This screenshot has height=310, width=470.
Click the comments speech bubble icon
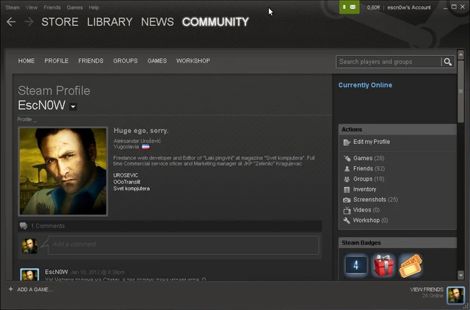point(23,226)
